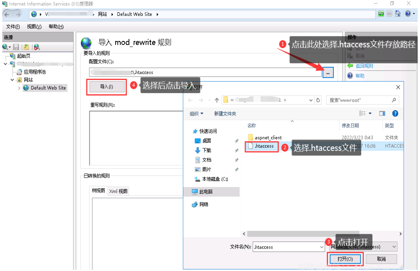Expand the Default Web Site tree node
The image size is (420, 271).
click(19, 88)
